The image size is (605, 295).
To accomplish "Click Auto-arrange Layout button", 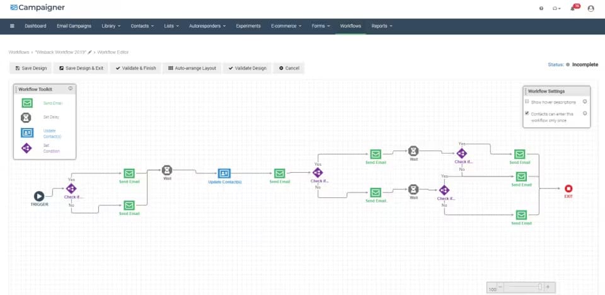I will click(192, 68).
